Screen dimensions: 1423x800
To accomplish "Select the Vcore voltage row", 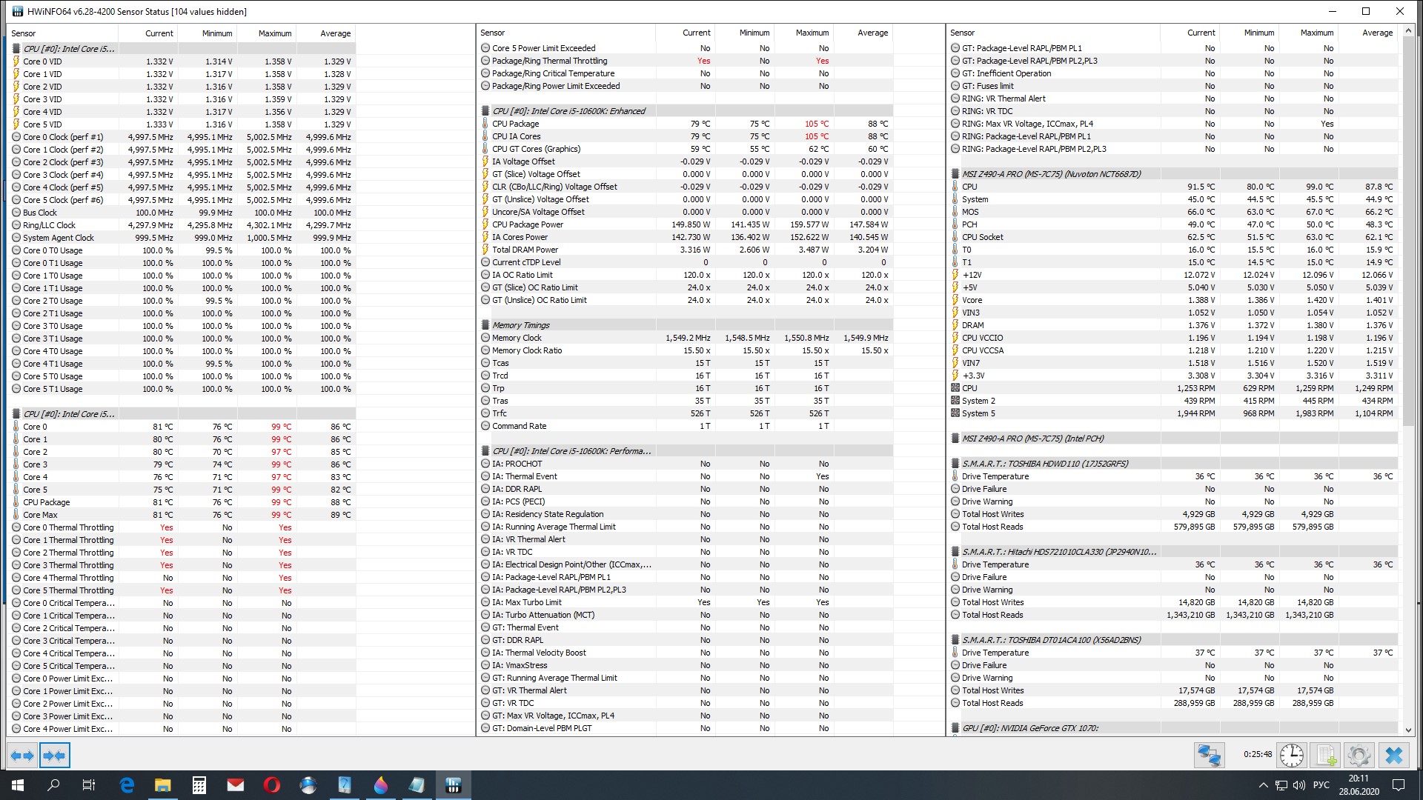I will coord(972,300).
